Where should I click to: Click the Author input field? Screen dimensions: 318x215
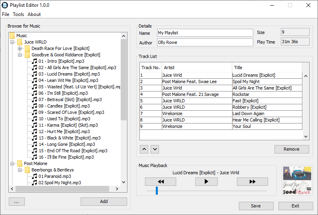[205, 42]
